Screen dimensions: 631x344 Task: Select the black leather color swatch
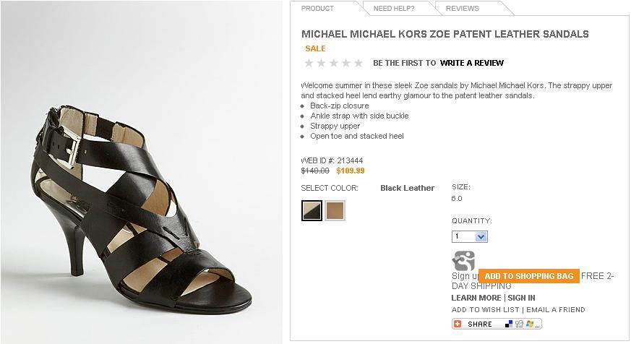pos(312,210)
